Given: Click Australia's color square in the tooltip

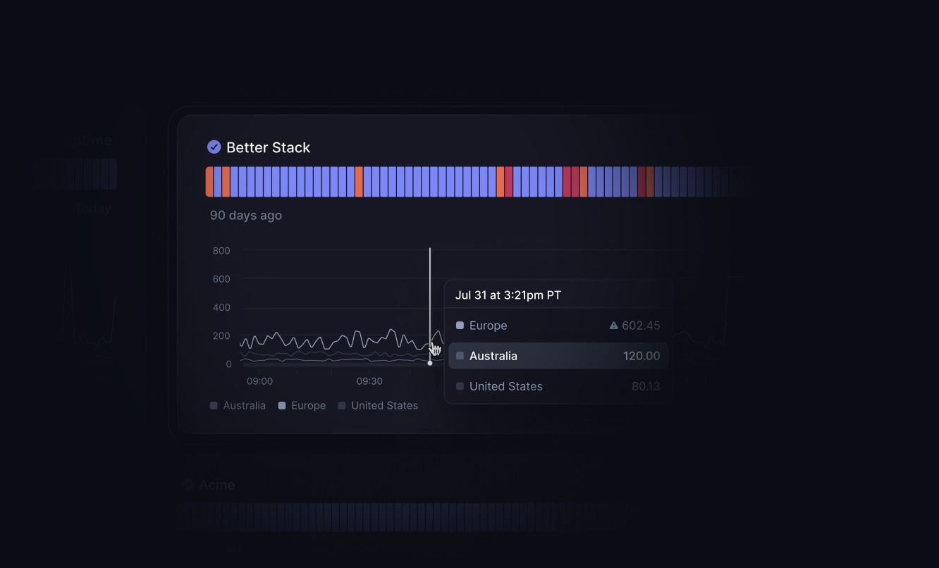Looking at the screenshot, I should tap(460, 356).
